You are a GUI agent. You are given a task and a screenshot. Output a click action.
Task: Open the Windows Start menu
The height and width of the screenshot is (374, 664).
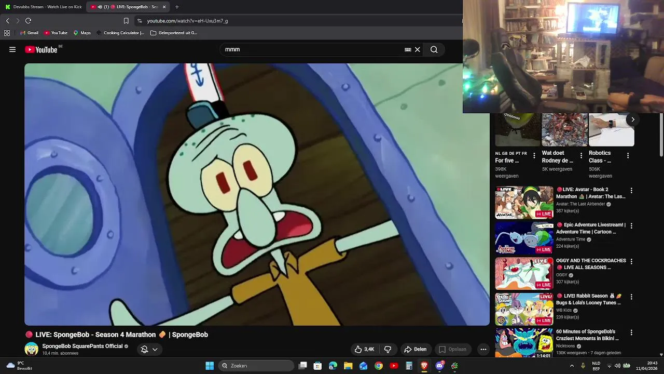click(x=210, y=366)
